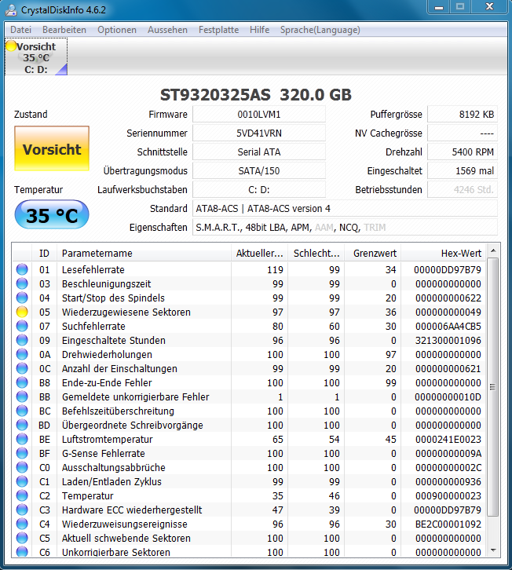Select hex value BE2C00001092
This screenshot has width=512, height=570.
tap(448, 524)
